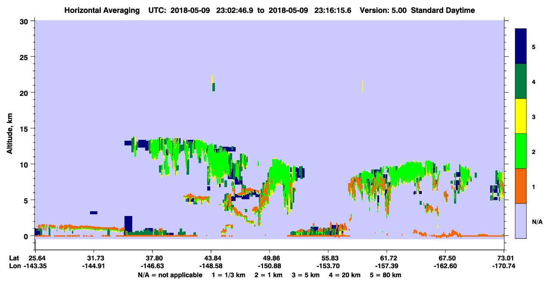Click the orange colorbar segment for level 1
Screen dimensions: 560x287
[521, 186]
